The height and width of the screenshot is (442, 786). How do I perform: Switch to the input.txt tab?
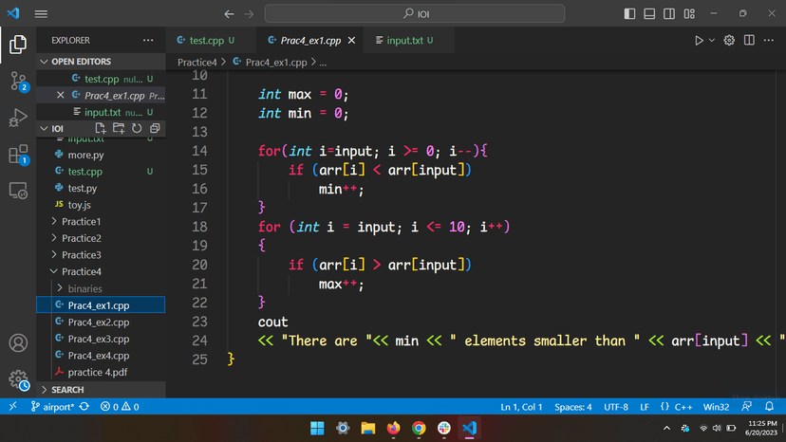pos(403,41)
